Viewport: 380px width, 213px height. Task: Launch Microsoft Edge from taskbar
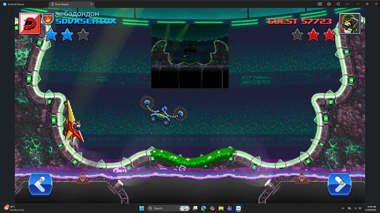pos(204,208)
